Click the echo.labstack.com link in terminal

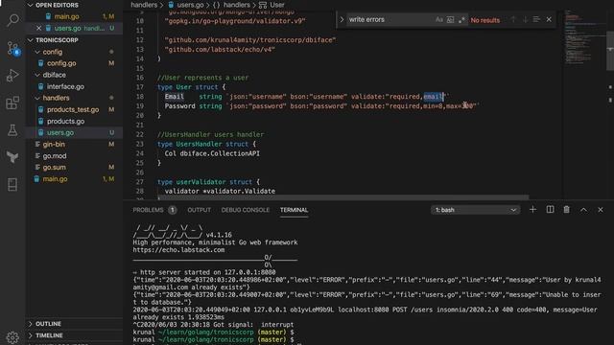point(178,250)
